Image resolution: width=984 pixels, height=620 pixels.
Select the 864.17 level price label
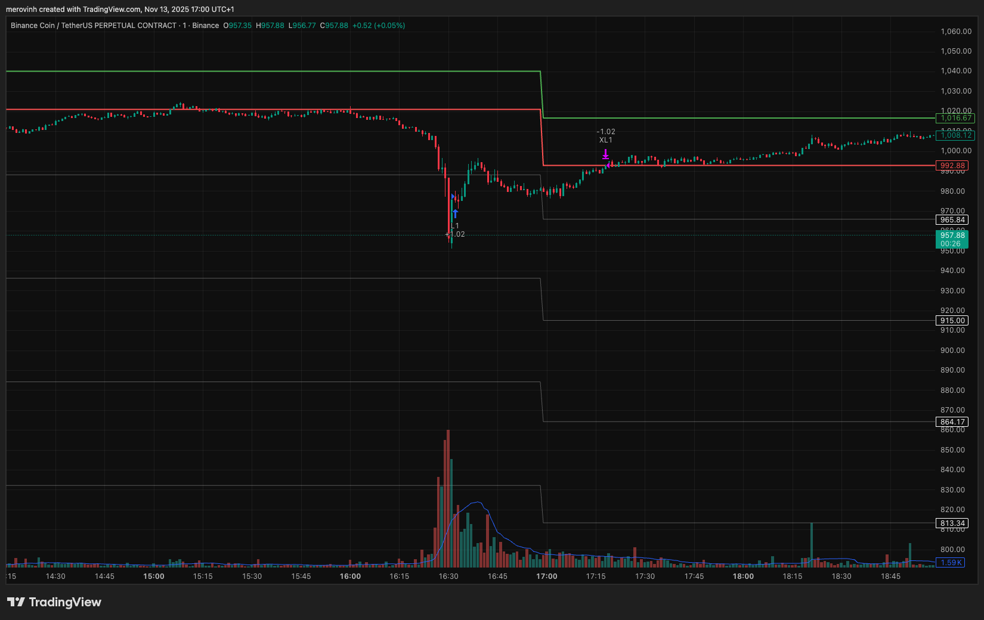(x=952, y=422)
